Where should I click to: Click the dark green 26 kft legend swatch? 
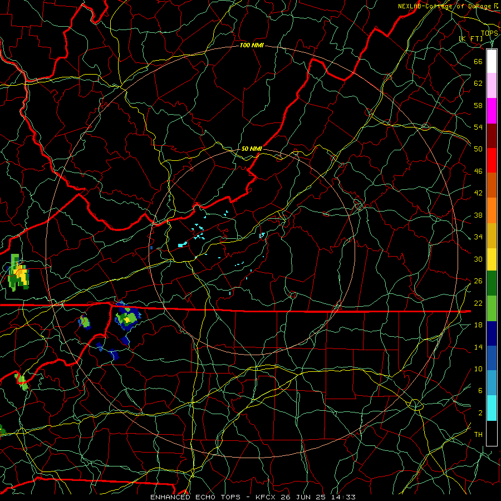tap(492, 283)
